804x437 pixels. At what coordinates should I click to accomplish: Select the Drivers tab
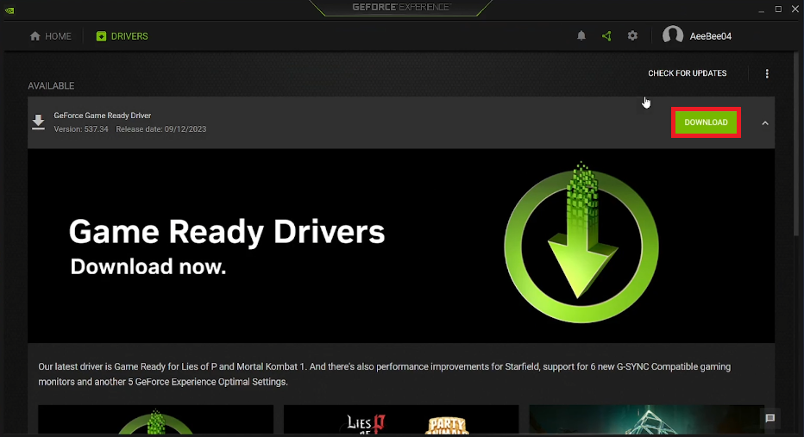pyautogui.click(x=122, y=36)
